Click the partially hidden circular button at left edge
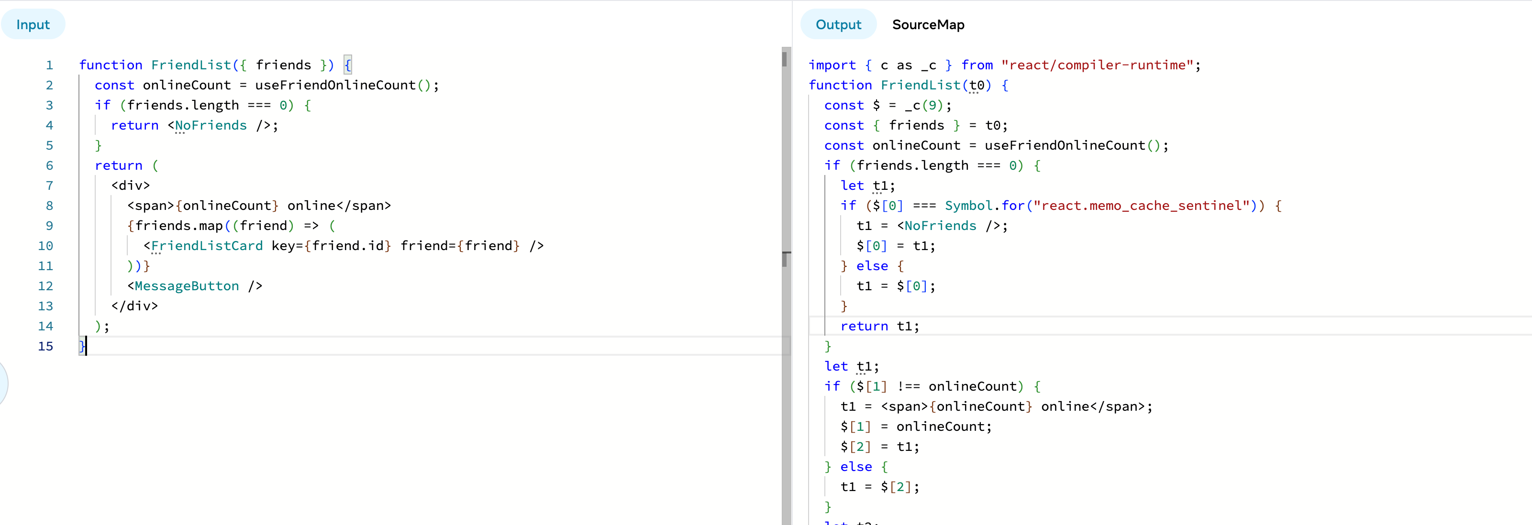Screen dimensions: 1532x525 (3, 383)
